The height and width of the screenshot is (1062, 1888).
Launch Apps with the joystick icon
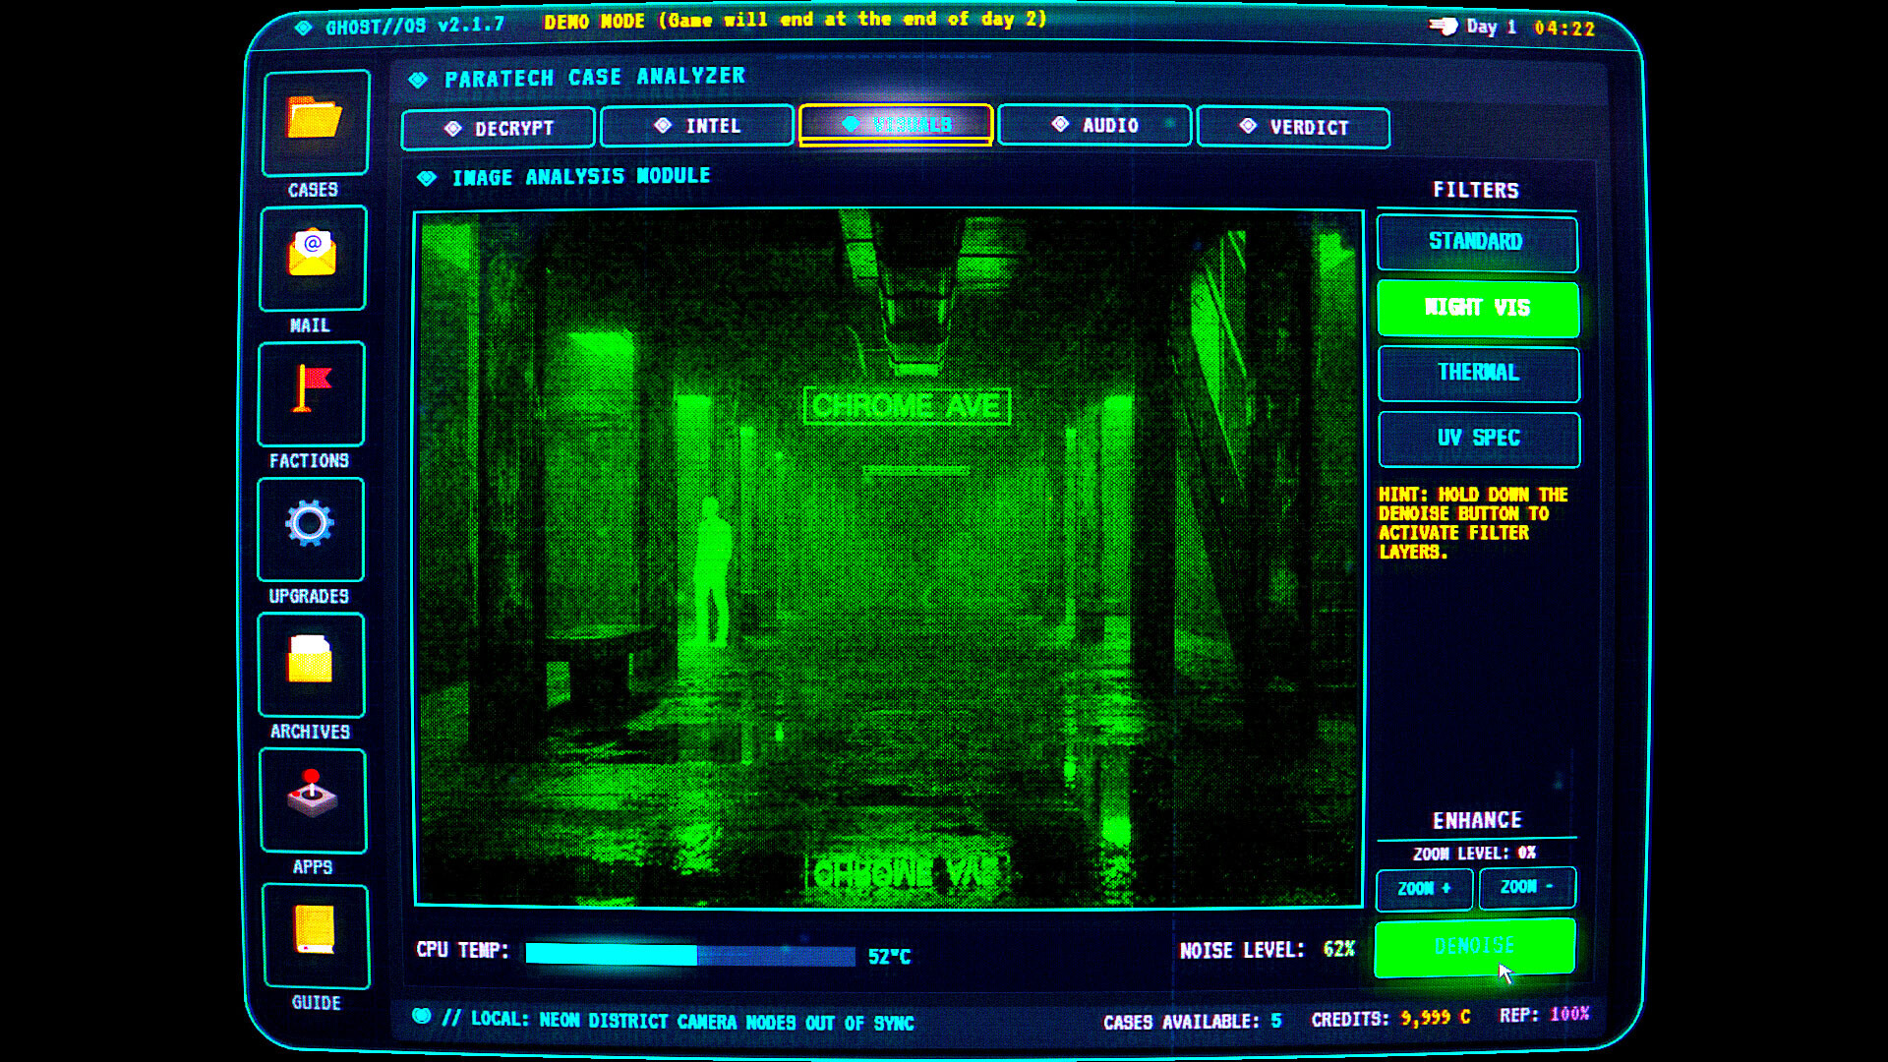(x=311, y=800)
